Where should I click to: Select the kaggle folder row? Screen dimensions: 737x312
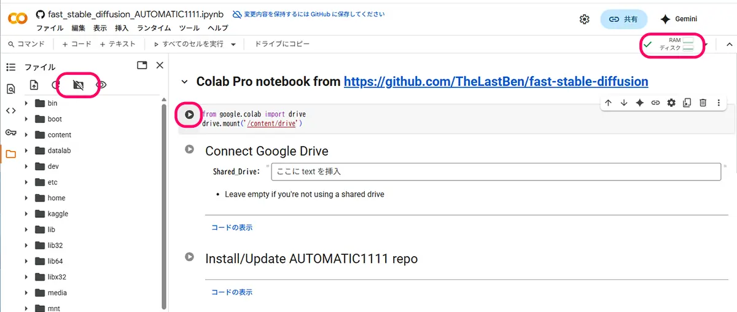(x=92, y=214)
